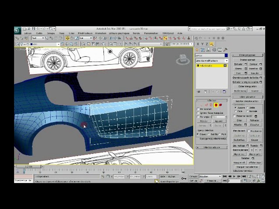Click the Rendre planaire button
279x209 pixels.
coord(241,150)
